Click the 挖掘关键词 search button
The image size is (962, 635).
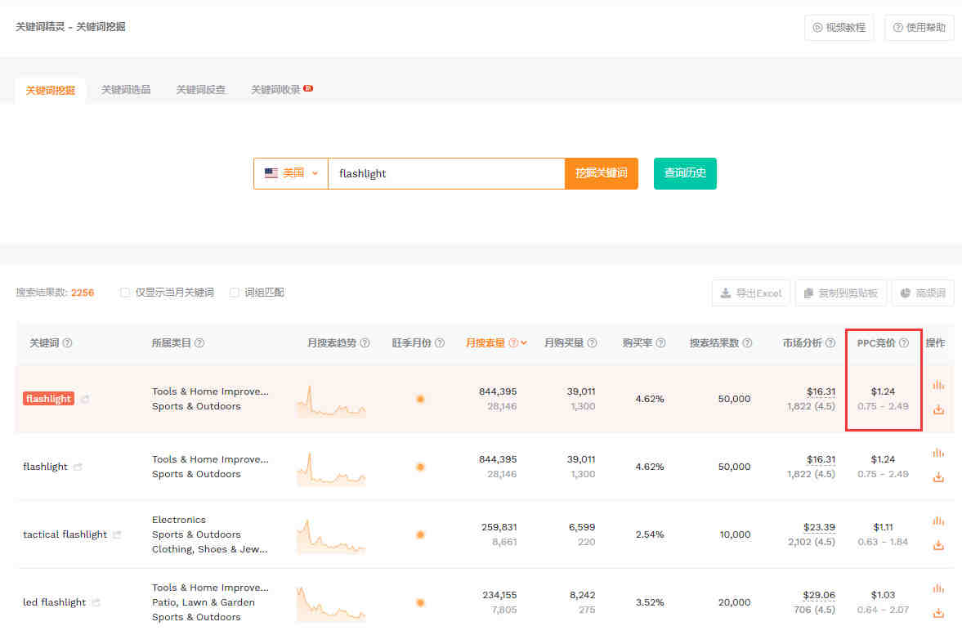coord(602,173)
